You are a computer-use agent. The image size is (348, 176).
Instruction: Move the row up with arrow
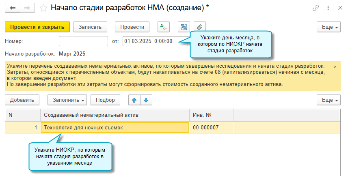tap(134, 100)
